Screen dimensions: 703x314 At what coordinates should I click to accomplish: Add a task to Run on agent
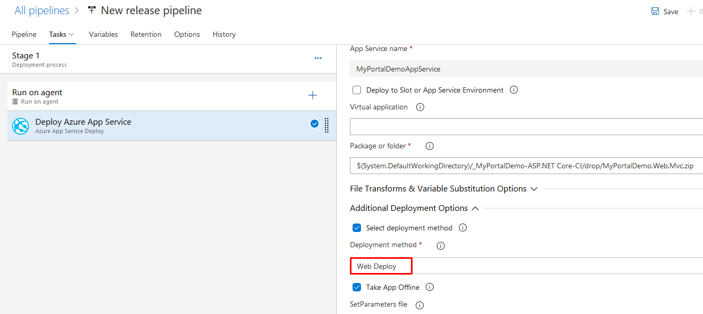tap(313, 95)
